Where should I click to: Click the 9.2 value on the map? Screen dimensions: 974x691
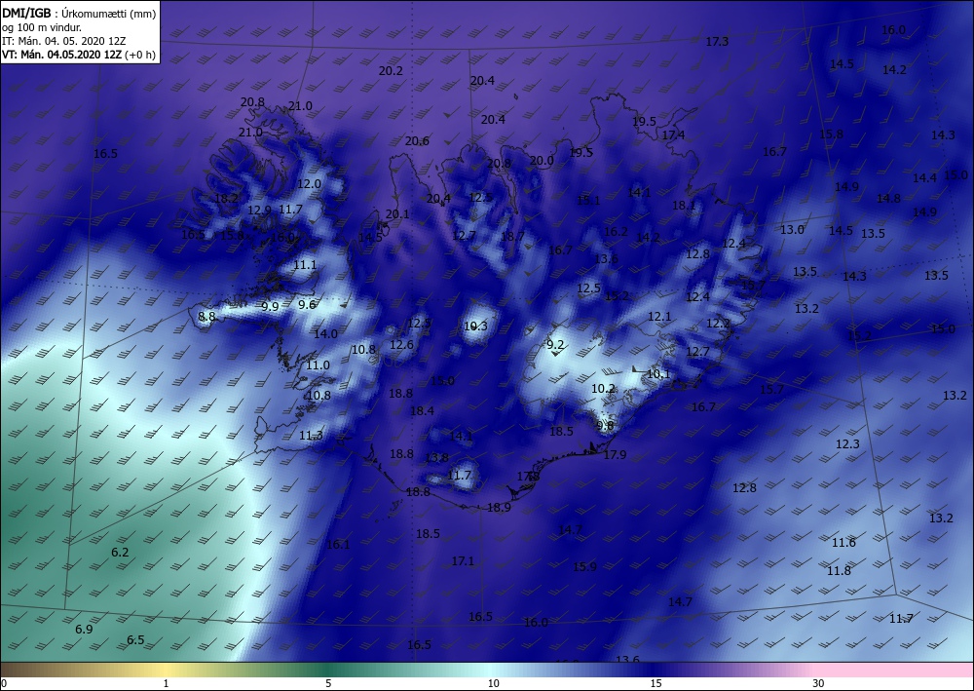pos(555,345)
